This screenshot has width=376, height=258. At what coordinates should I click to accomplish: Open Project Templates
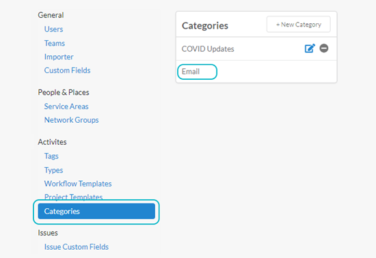pyautogui.click(x=73, y=197)
